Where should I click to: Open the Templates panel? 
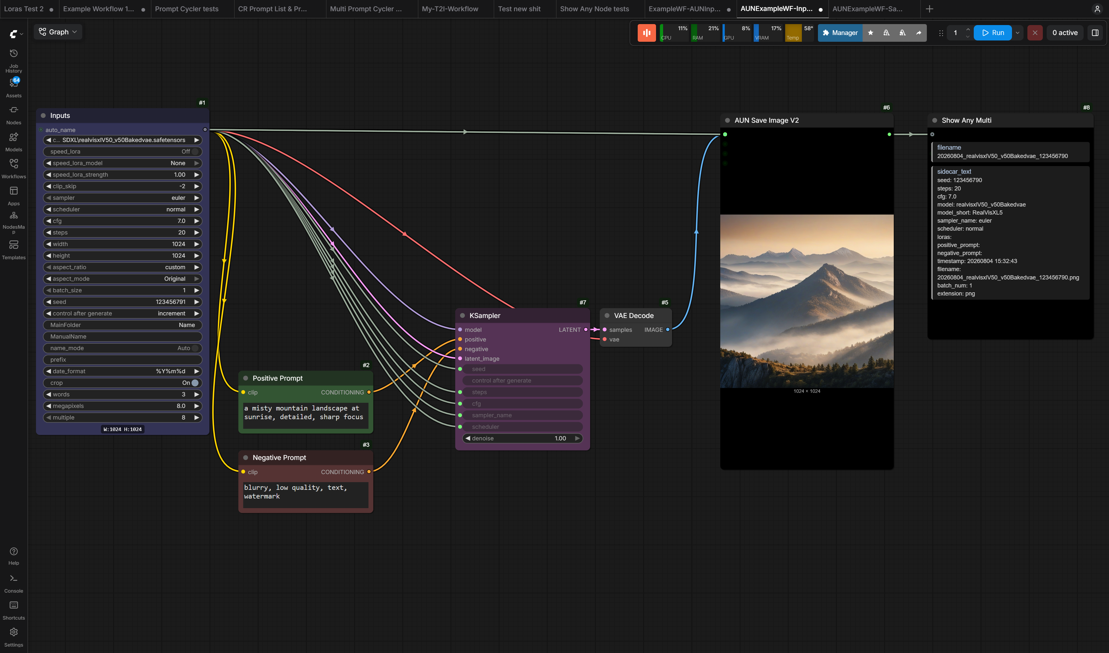(x=13, y=250)
